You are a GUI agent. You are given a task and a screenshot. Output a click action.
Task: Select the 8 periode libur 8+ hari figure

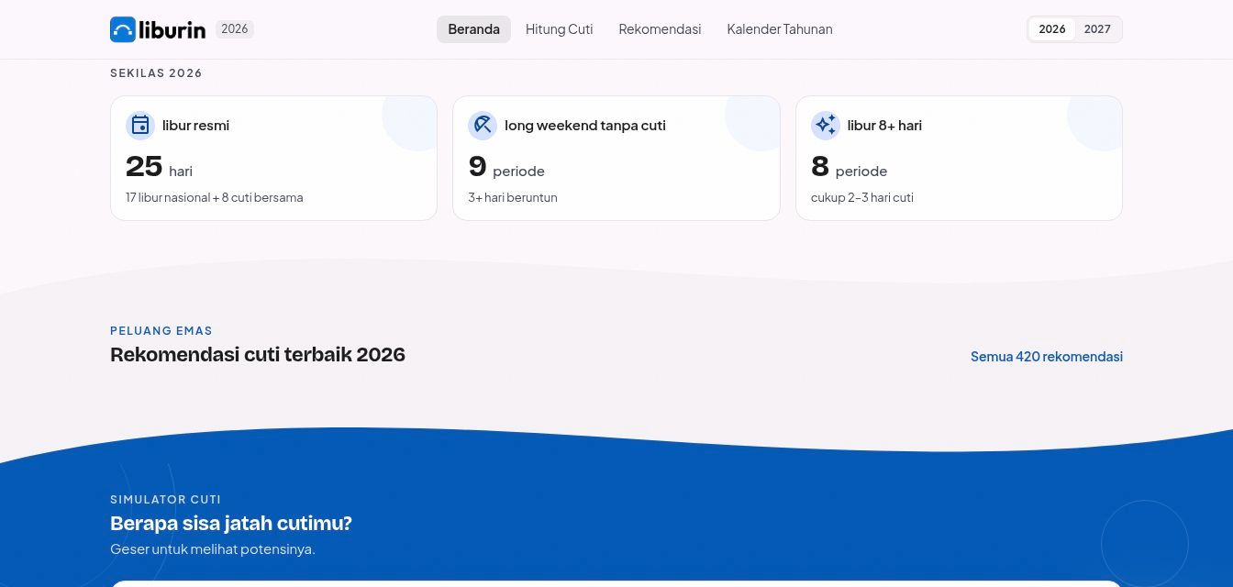coord(850,167)
